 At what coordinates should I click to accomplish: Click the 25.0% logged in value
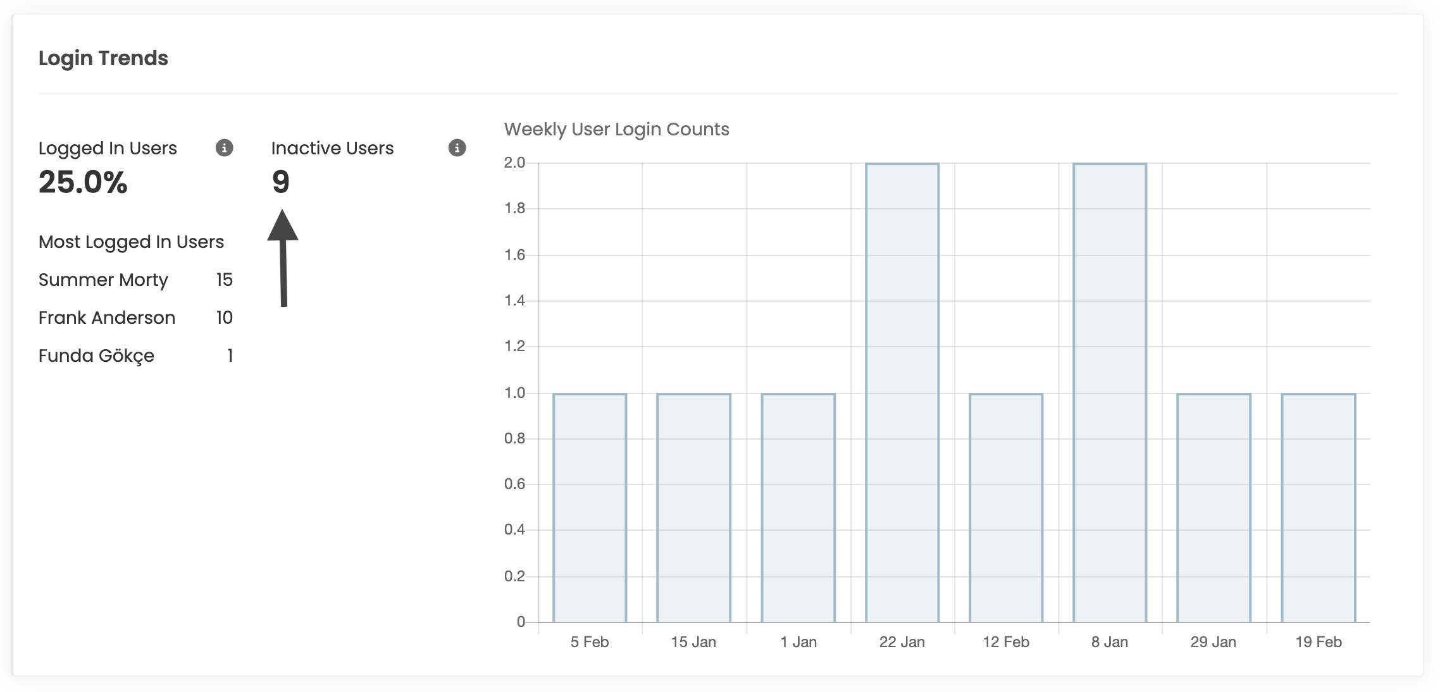point(83,182)
